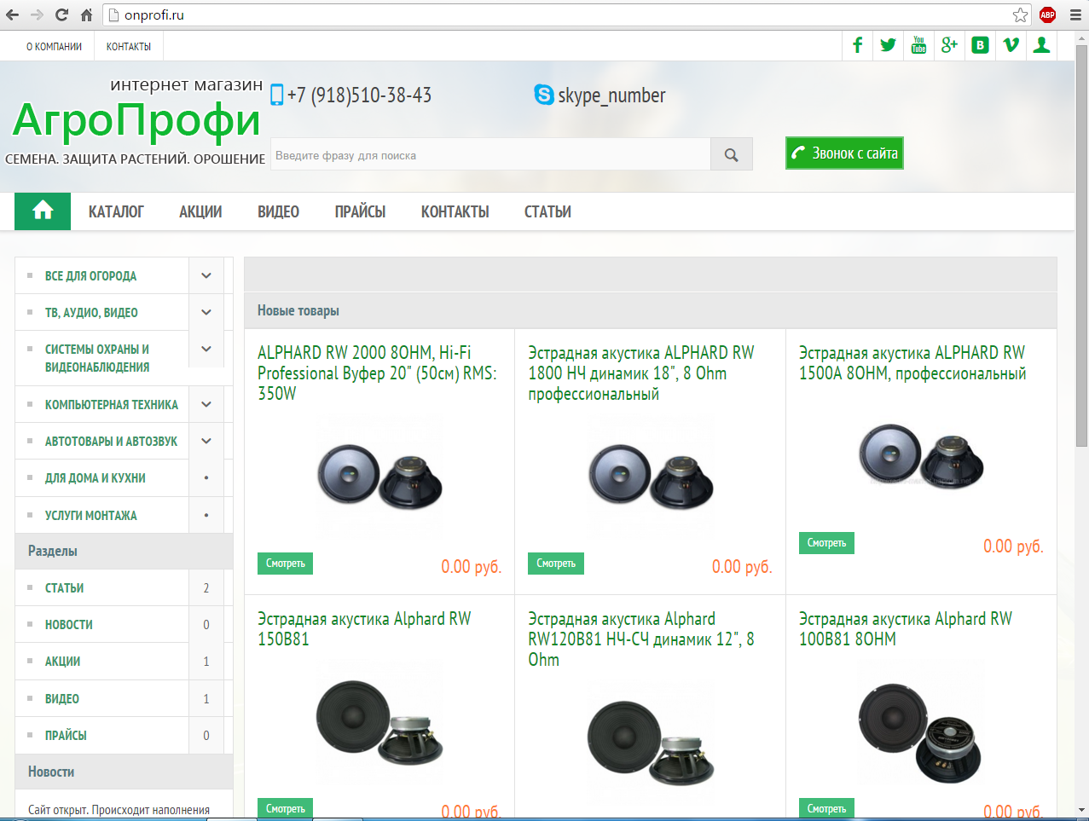
Task: Open product Alphard RW 150B81 title
Action: 364,628
